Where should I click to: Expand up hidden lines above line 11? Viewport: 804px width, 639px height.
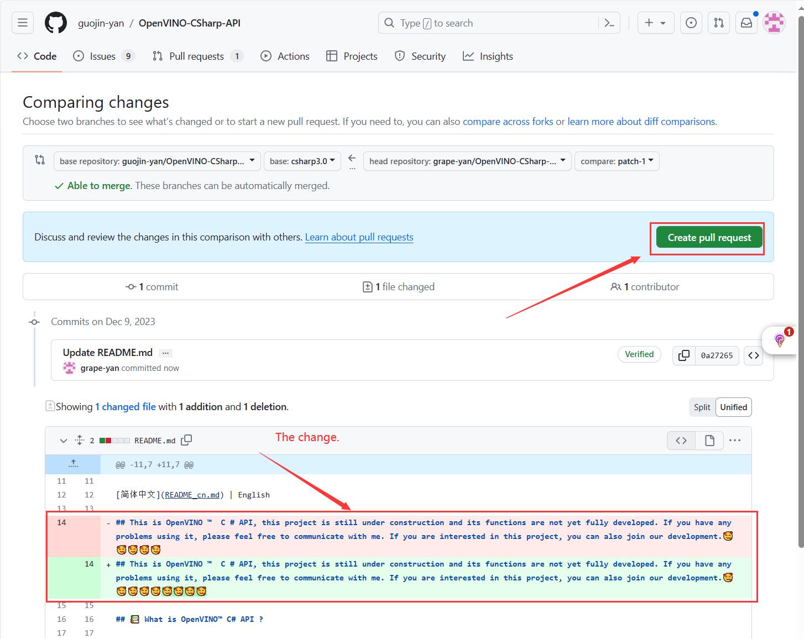click(x=73, y=464)
